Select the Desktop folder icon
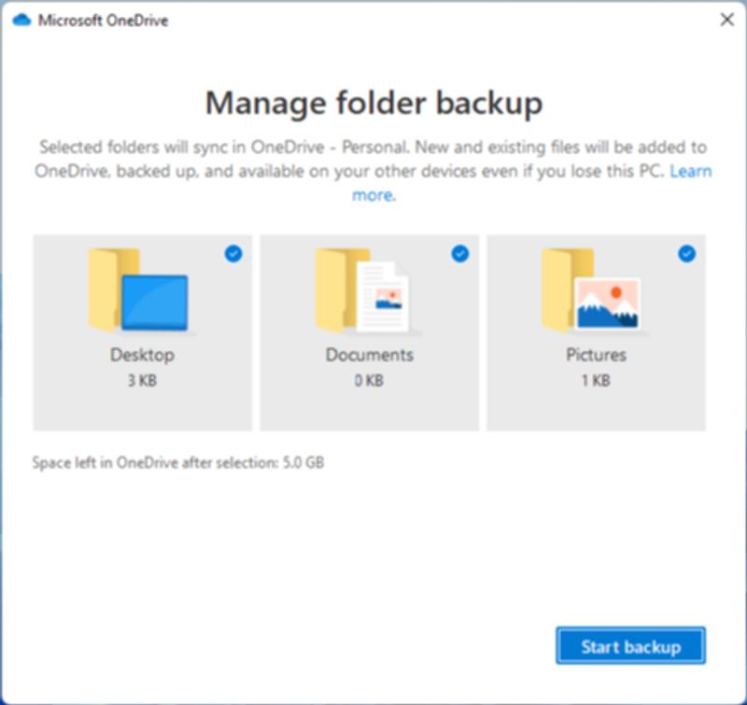747x705 pixels. 140,294
